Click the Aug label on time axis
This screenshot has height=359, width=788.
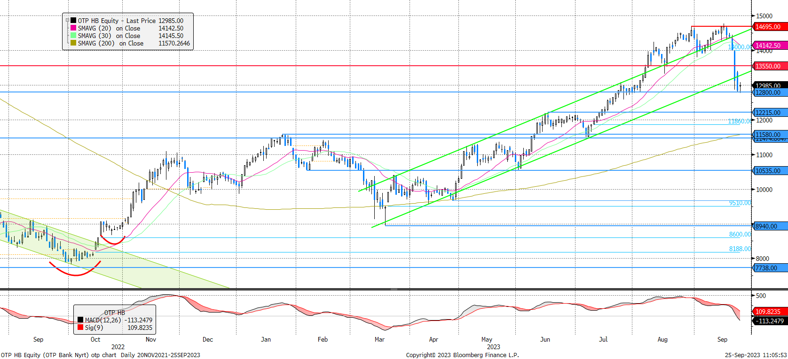point(662,339)
